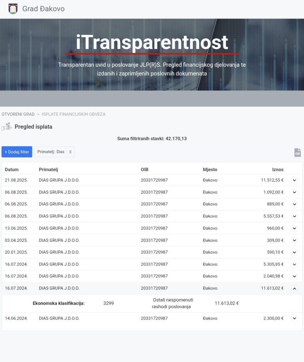Click the Grad Đakovo coat of arms logo

(13, 9)
